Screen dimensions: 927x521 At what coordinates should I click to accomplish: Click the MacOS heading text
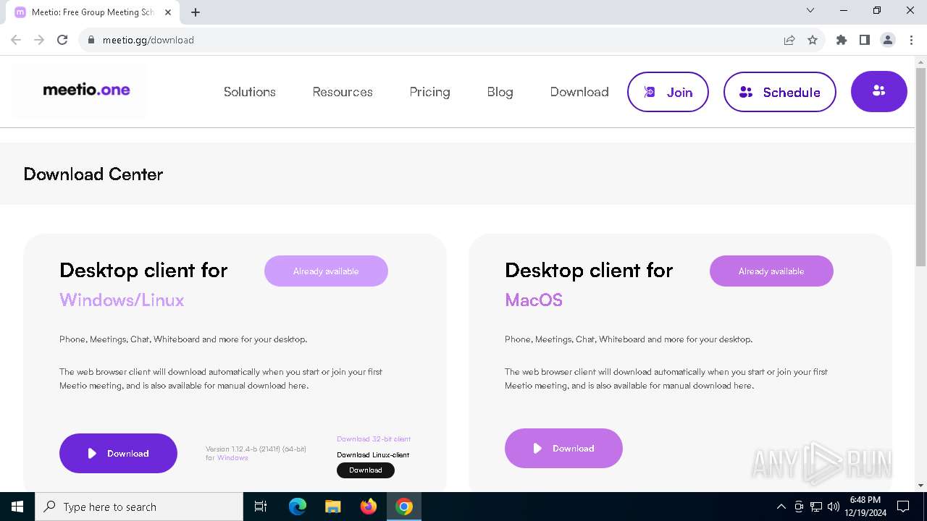point(534,300)
